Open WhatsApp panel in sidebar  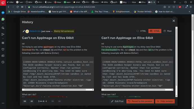[3, 19]
